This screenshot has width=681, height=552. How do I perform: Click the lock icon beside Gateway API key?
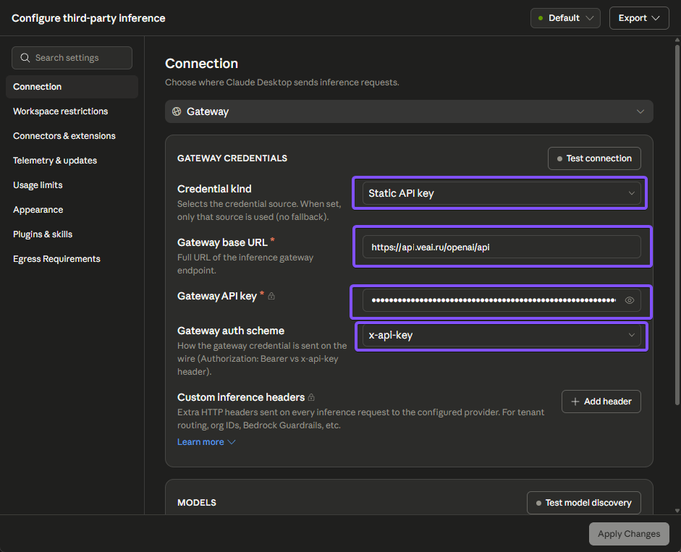[271, 296]
